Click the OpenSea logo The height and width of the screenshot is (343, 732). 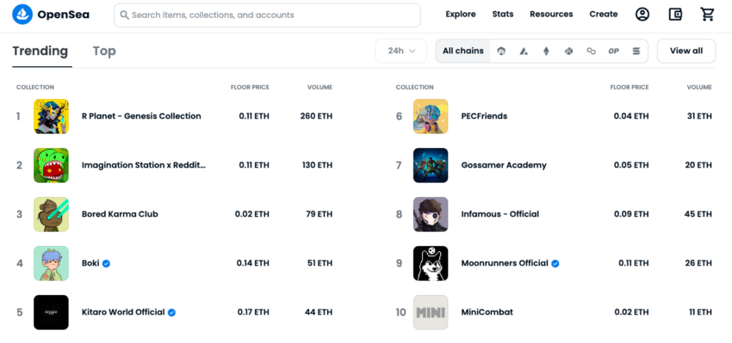(51, 15)
